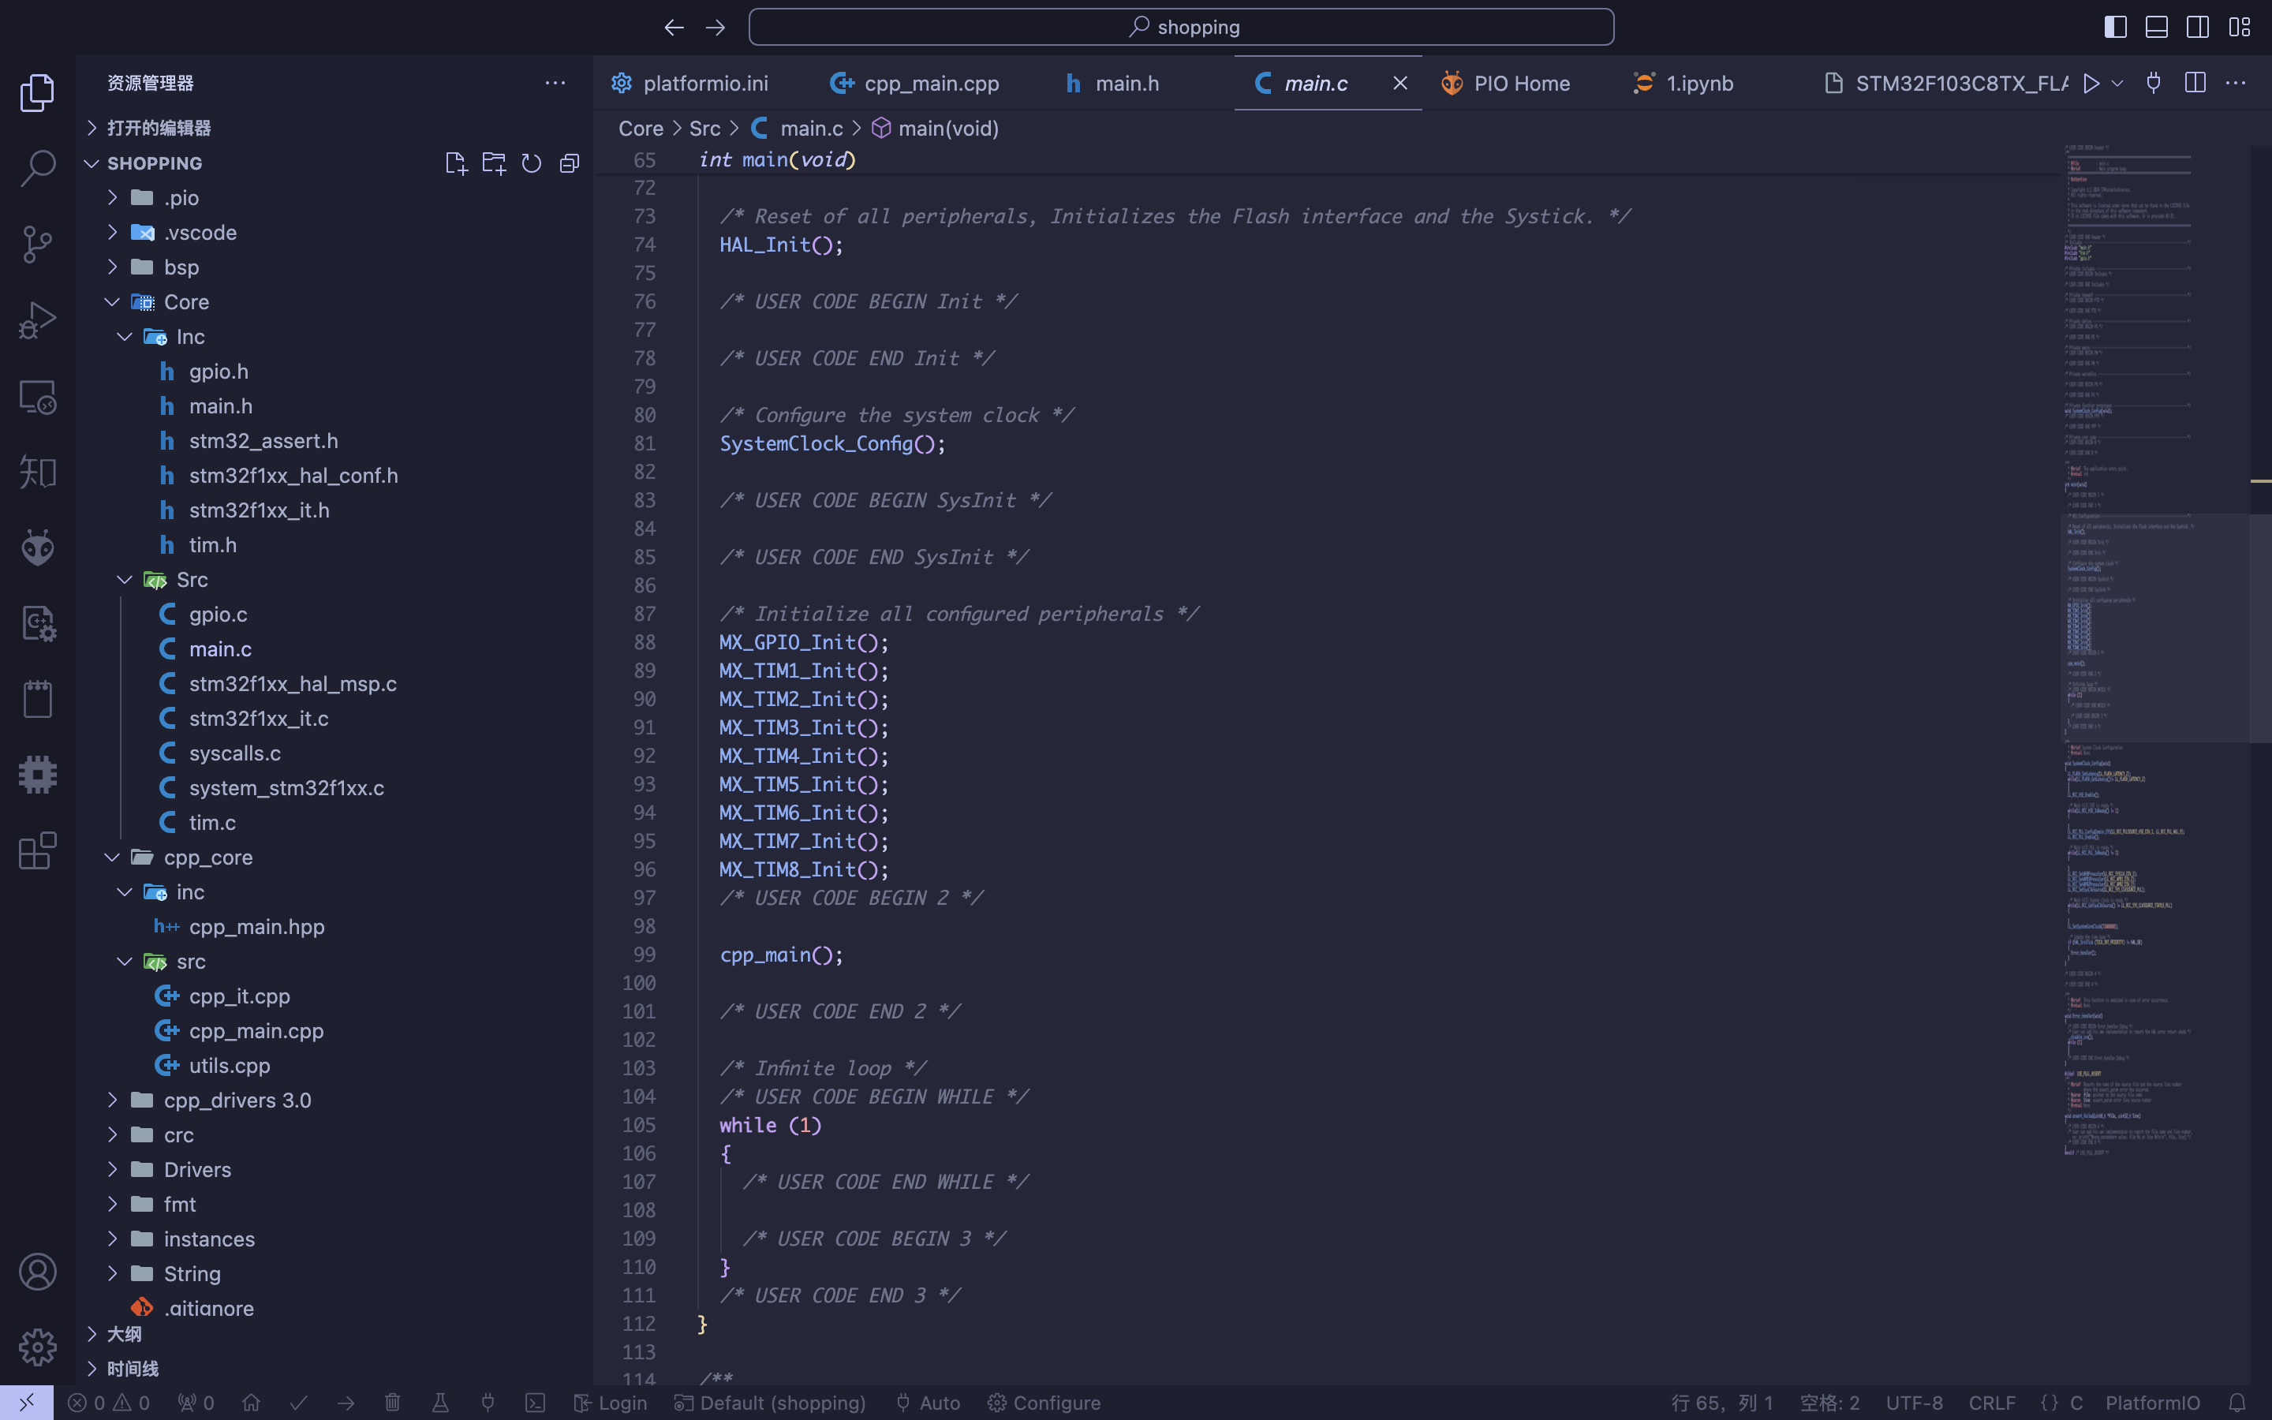Switch to the cpp_main.cpp tab
Viewport: 2272px width, 1420px height.
pos(914,84)
